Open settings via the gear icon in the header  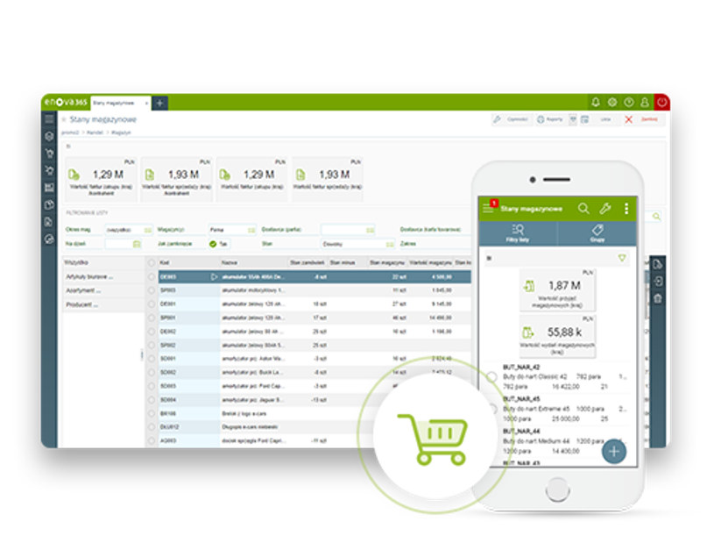click(612, 103)
